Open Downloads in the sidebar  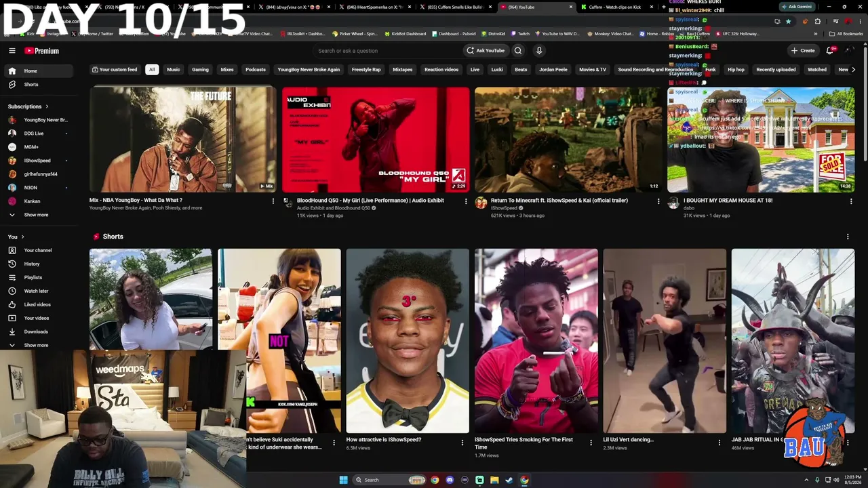click(39, 331)
